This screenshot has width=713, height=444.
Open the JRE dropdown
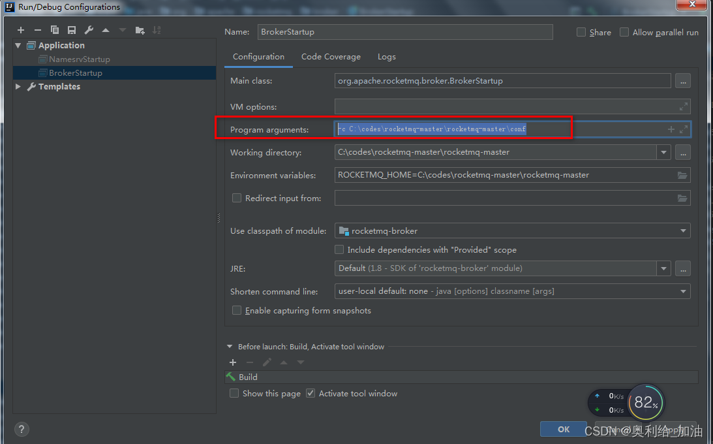(663, 268)
